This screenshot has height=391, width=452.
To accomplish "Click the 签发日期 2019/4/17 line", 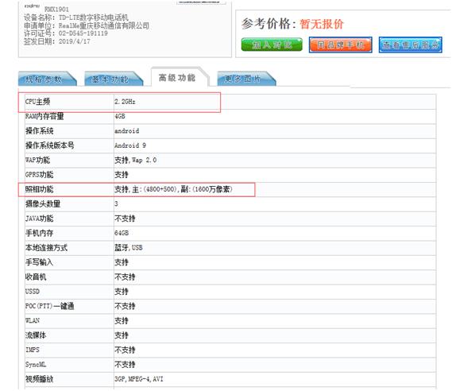I will pyautogui.click(x=57, y=41).
